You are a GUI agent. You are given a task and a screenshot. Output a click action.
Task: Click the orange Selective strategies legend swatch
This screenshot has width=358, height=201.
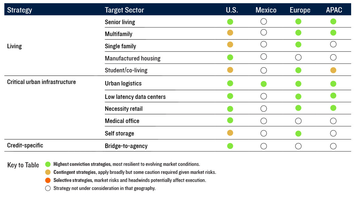[x=48, y=180]
